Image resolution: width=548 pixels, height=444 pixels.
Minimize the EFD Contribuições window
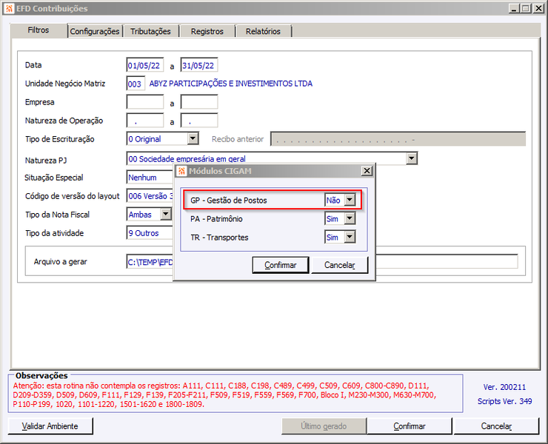tap(513, 8)
